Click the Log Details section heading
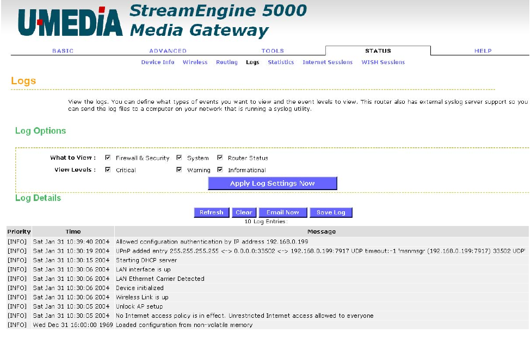531x352 pixels. tap(38, 198)
